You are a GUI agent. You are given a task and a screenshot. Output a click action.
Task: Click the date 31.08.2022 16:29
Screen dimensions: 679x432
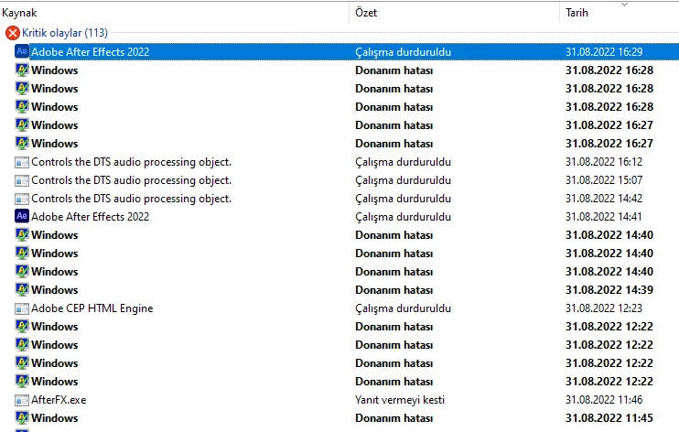pos(604,52)
